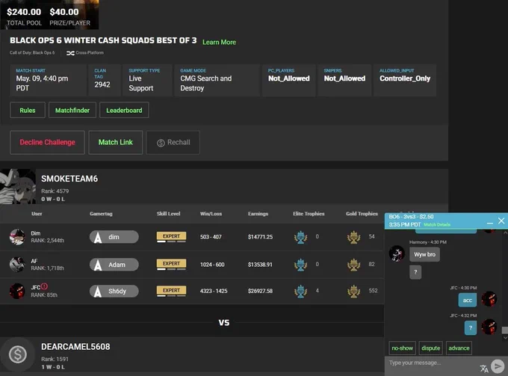Screen dimensions: 508x376
Task: Open the DEARCAMEL5608 team name
Action: pos(75,347)
